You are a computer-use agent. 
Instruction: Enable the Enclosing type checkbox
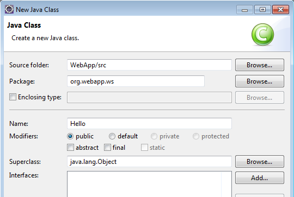pyautogui.click(x=13, y=97)
